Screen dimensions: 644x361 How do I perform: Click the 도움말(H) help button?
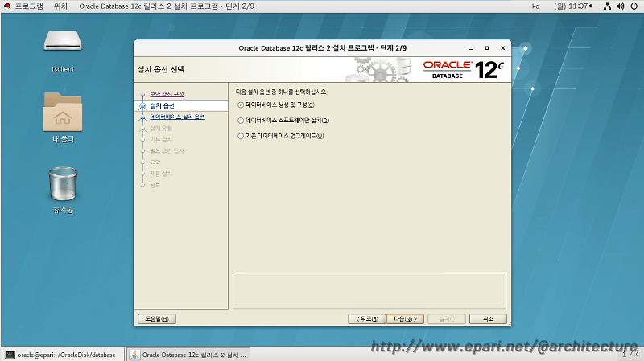coord(157,318)
